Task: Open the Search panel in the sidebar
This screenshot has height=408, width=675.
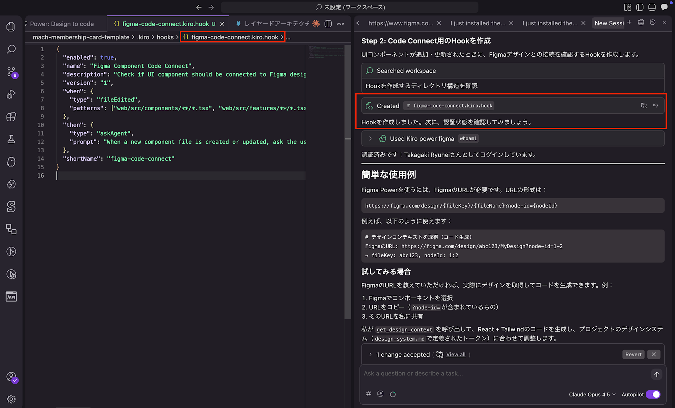Action: [11, 49]
